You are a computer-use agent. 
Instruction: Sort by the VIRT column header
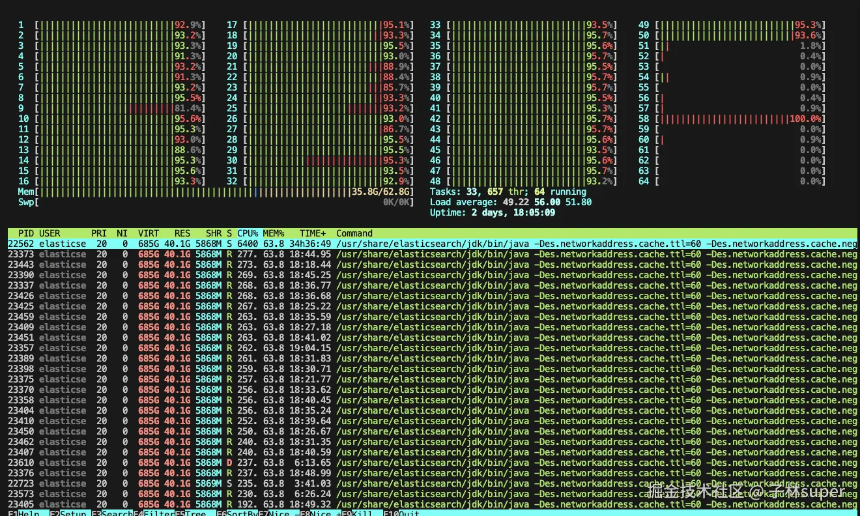(x=149, y=233)
